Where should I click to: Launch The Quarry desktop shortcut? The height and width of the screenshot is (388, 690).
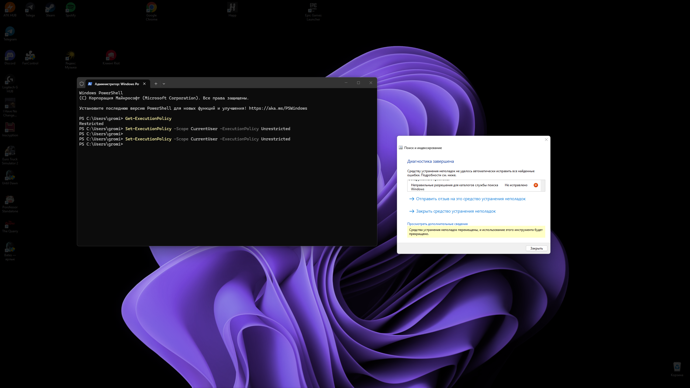point(10,226)
